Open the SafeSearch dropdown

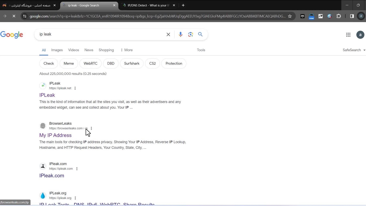point(354,50)
